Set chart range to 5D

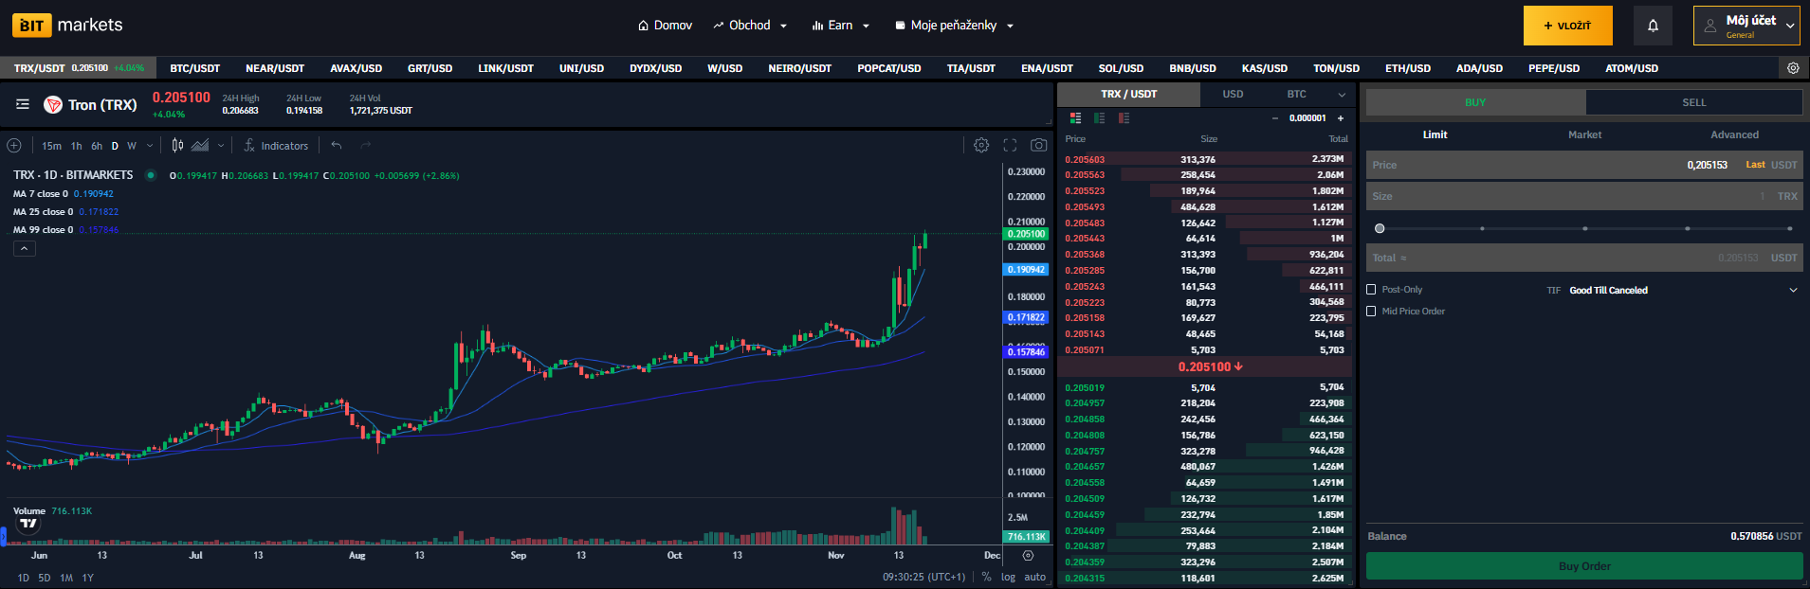click(x=45, y=578)
